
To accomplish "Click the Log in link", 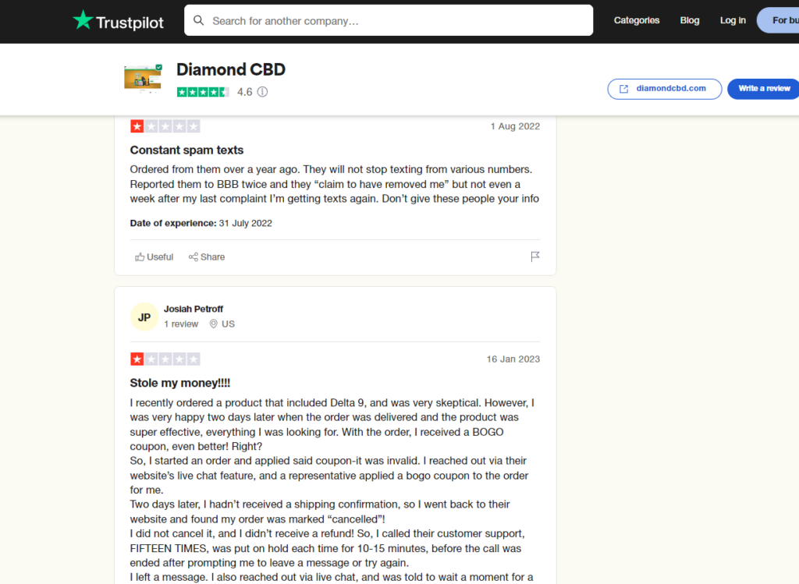I will [733, 20].
